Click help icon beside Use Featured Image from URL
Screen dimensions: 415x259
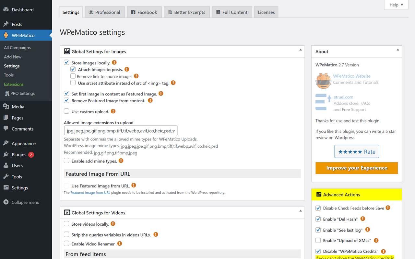pyautogui.click(x=134, y=186)
